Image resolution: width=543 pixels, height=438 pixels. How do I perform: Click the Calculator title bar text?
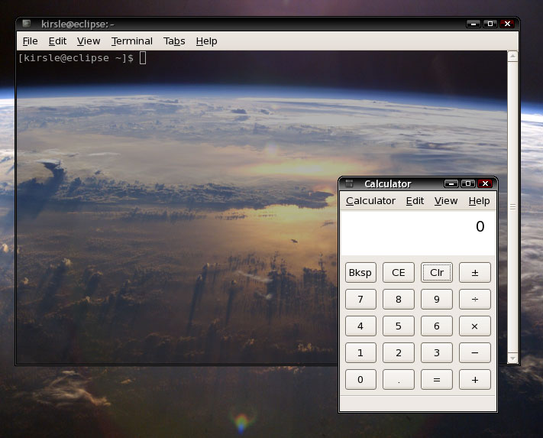(x=387, y=183)
